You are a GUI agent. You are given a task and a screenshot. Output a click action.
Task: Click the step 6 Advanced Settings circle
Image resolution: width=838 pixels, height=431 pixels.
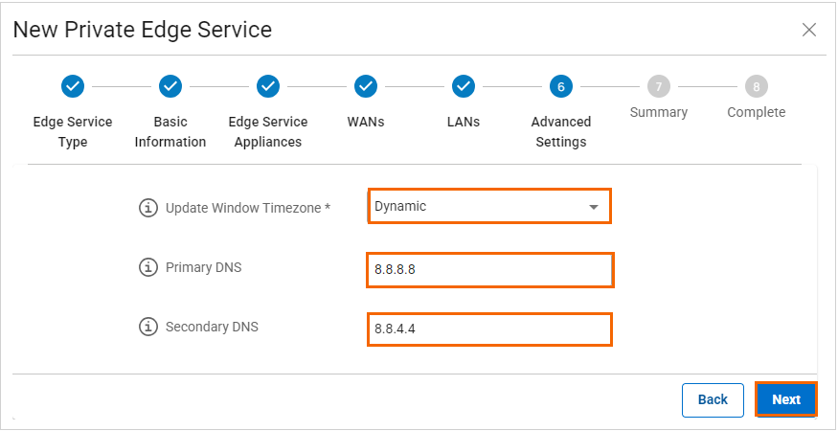click(561, 87)
